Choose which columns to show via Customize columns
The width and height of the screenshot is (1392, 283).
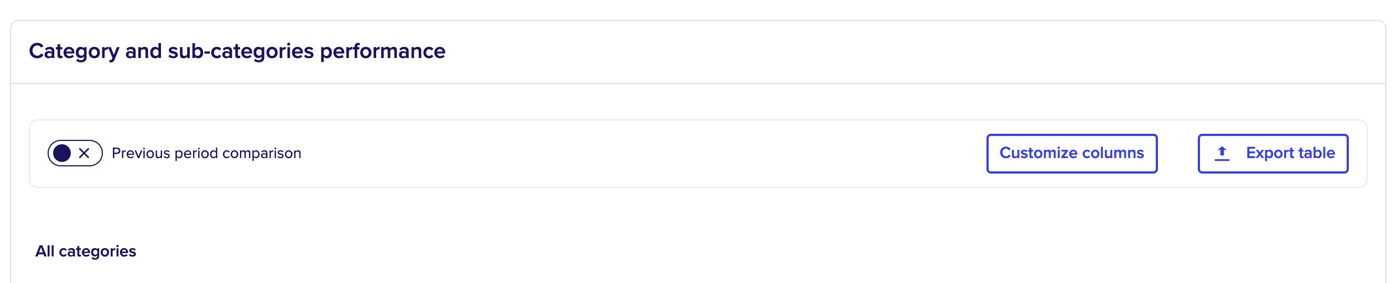pyautogui.click(x=1072, y=153)
